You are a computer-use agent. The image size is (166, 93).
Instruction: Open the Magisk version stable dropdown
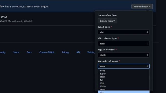124,55
